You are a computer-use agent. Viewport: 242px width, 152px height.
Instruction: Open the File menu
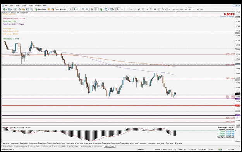tap(6, 6)
